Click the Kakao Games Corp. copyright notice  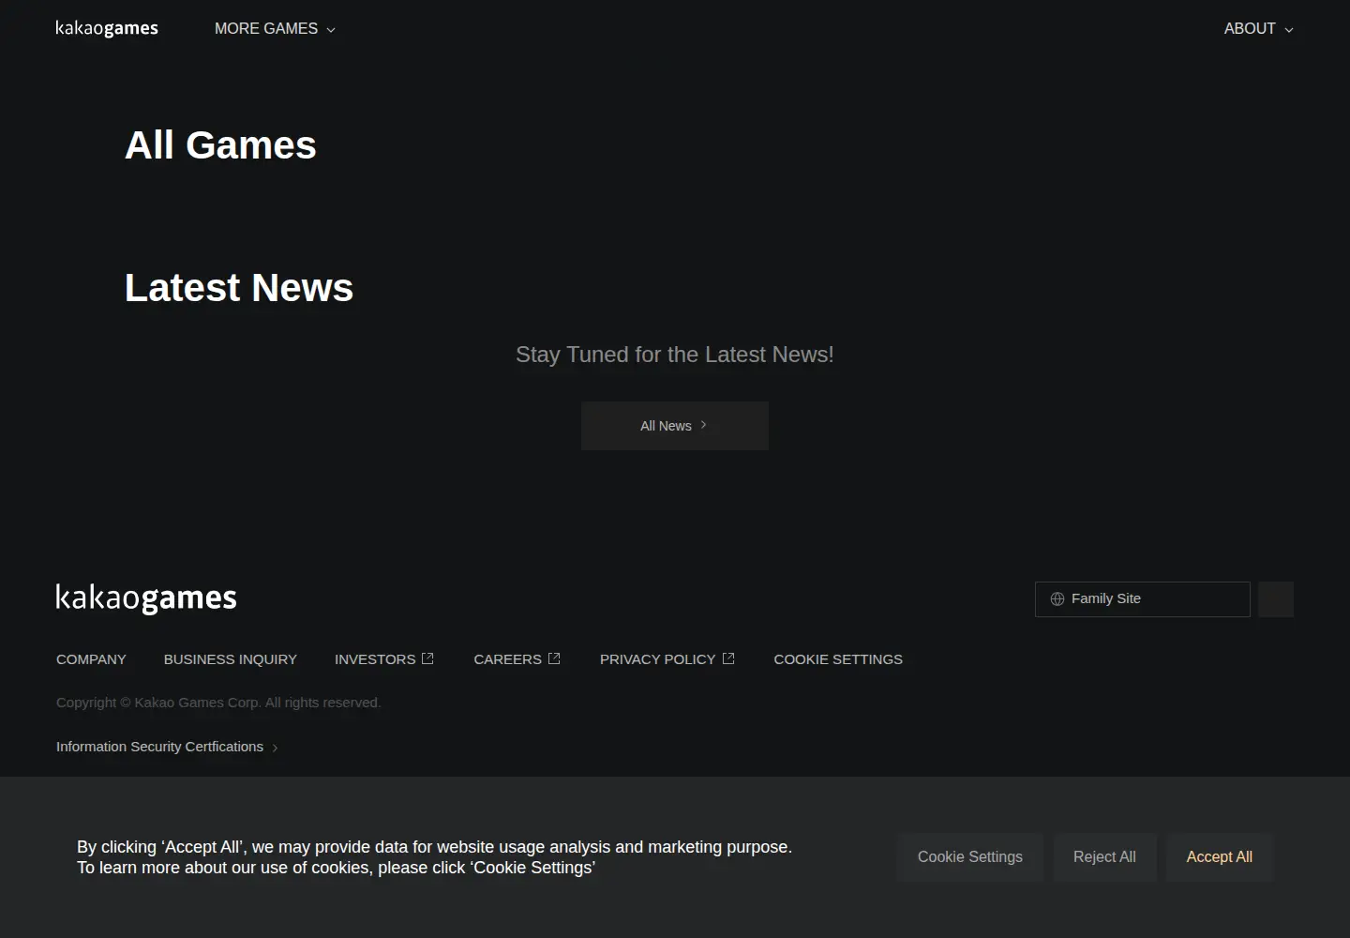[x=218, y=703]
